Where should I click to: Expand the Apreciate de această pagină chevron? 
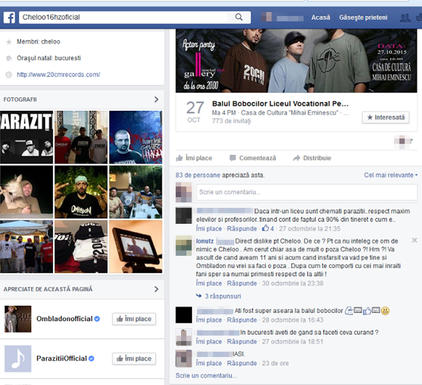(x=156, y=289)
